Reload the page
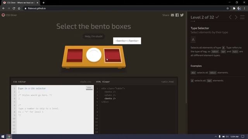The width and height of the screenshot is (248, 139). click(14, 8)
